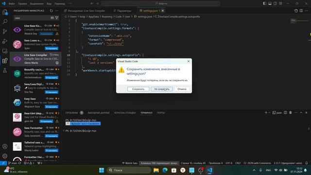Toggle the primary side bar
The image size is (311, 175).
click(x=265, y=3)
